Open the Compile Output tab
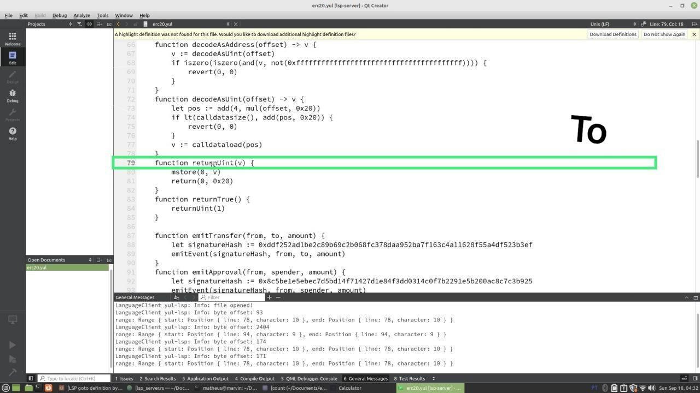The width and height of the screenshot is (700, 393). 255,378
